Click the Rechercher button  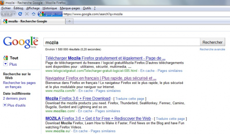coord(212,42)
